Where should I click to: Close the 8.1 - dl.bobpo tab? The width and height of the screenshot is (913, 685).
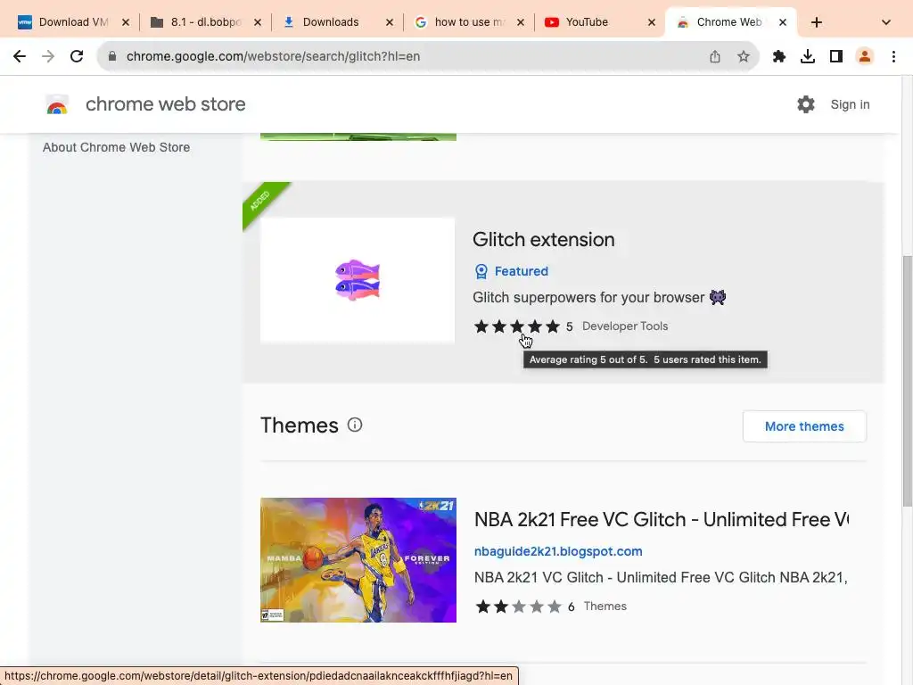click(x=258, y=22)
